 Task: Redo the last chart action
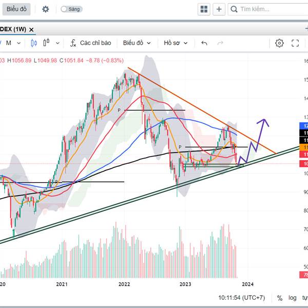[220, 43]
